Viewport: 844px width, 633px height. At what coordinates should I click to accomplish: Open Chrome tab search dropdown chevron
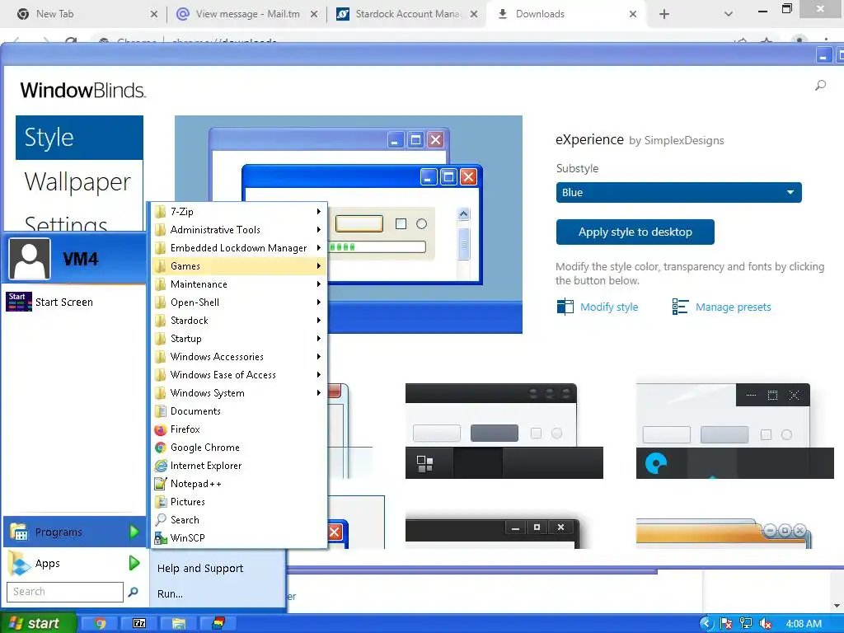click(729, 14)
